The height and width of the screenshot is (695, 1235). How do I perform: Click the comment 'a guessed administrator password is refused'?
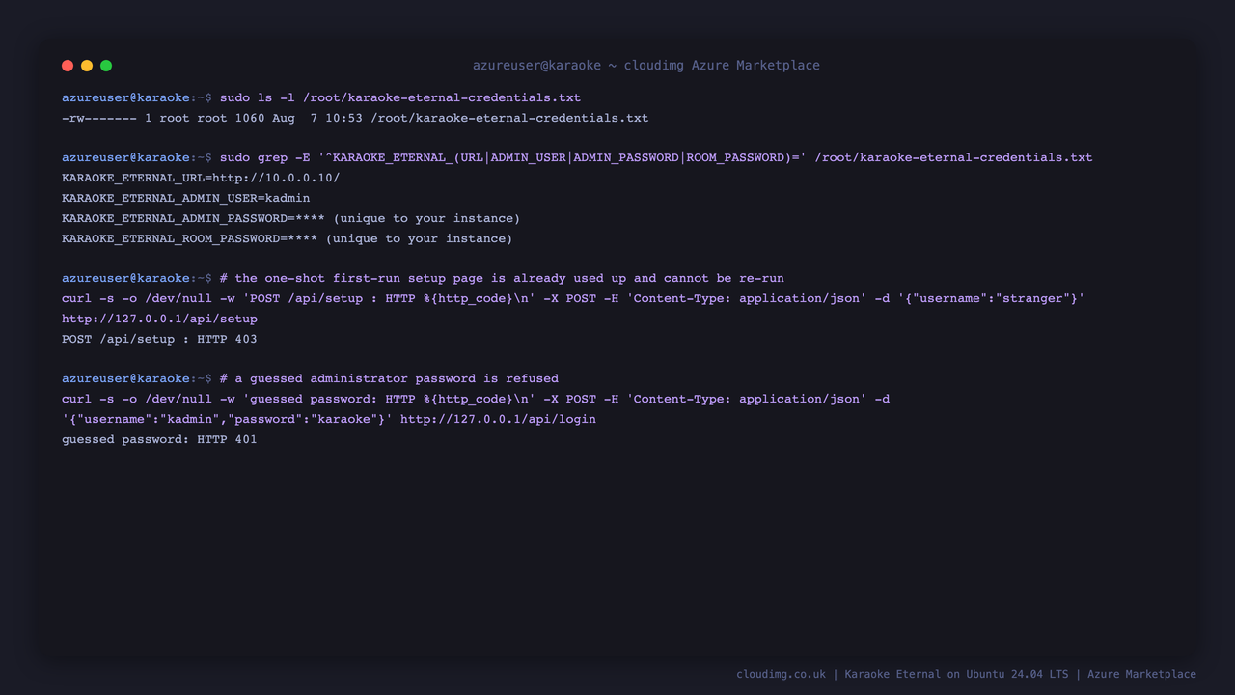coord(389,378)
